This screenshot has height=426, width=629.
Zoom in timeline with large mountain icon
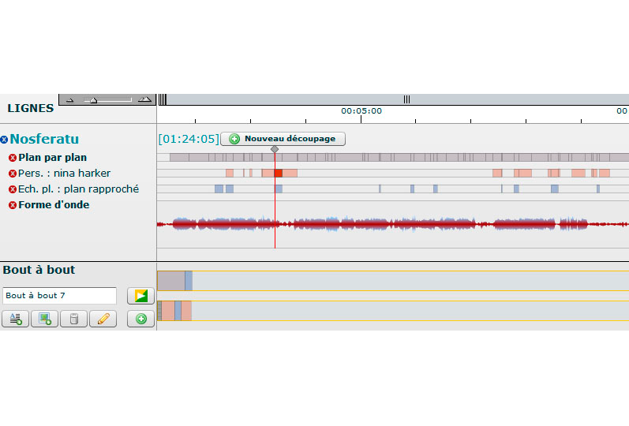coord(144,99)
